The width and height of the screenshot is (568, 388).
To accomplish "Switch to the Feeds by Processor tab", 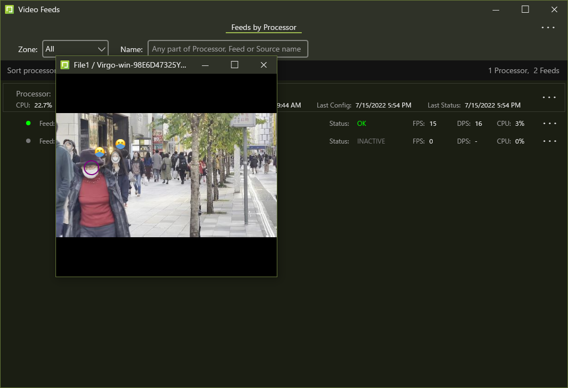I will point(263,28).
